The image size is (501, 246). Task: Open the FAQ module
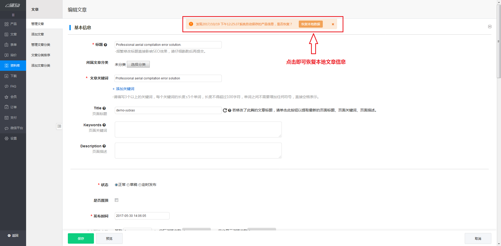13,86
